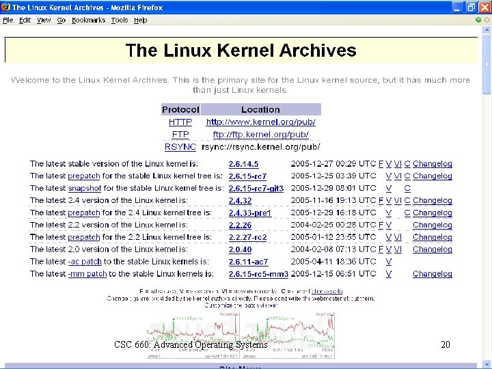This screenshot has width=492, height=369.
Task: Click F link for 2.0.40
Action: pyautogui.click(x=381, y=249)
